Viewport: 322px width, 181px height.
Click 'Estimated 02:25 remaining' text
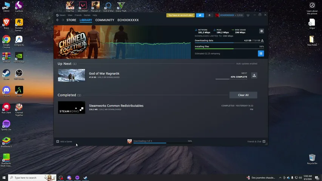207,54
